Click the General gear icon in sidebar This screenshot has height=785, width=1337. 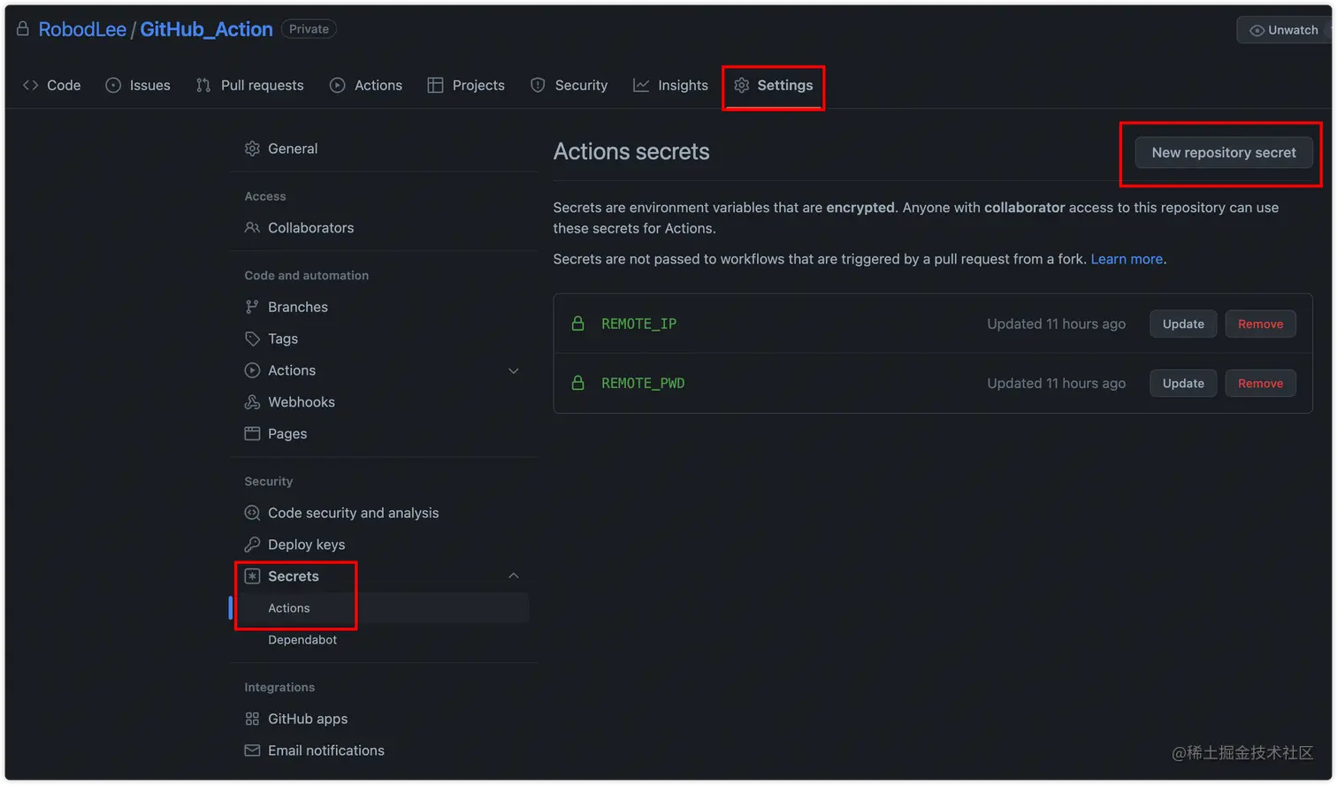[x=252, y=149]
